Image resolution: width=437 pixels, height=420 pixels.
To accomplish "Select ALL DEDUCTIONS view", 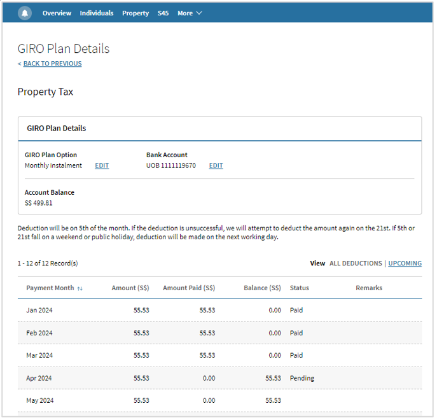I will [x=356, y=263].
